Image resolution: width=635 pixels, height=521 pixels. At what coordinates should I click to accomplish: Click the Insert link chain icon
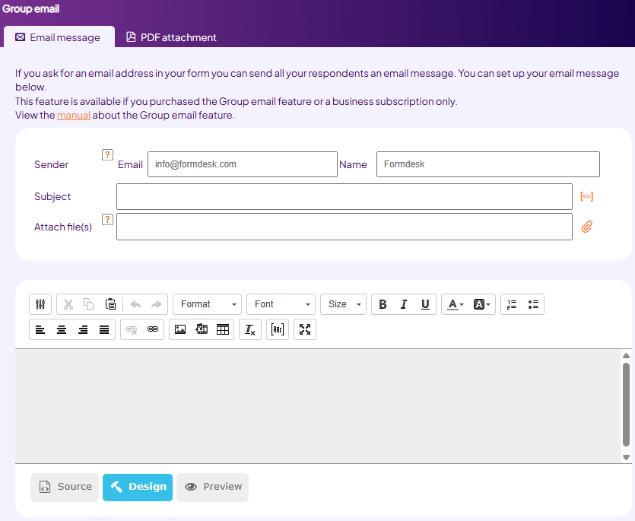153,330
